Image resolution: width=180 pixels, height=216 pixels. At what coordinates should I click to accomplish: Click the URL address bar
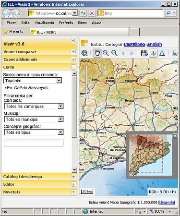point(53,13)
